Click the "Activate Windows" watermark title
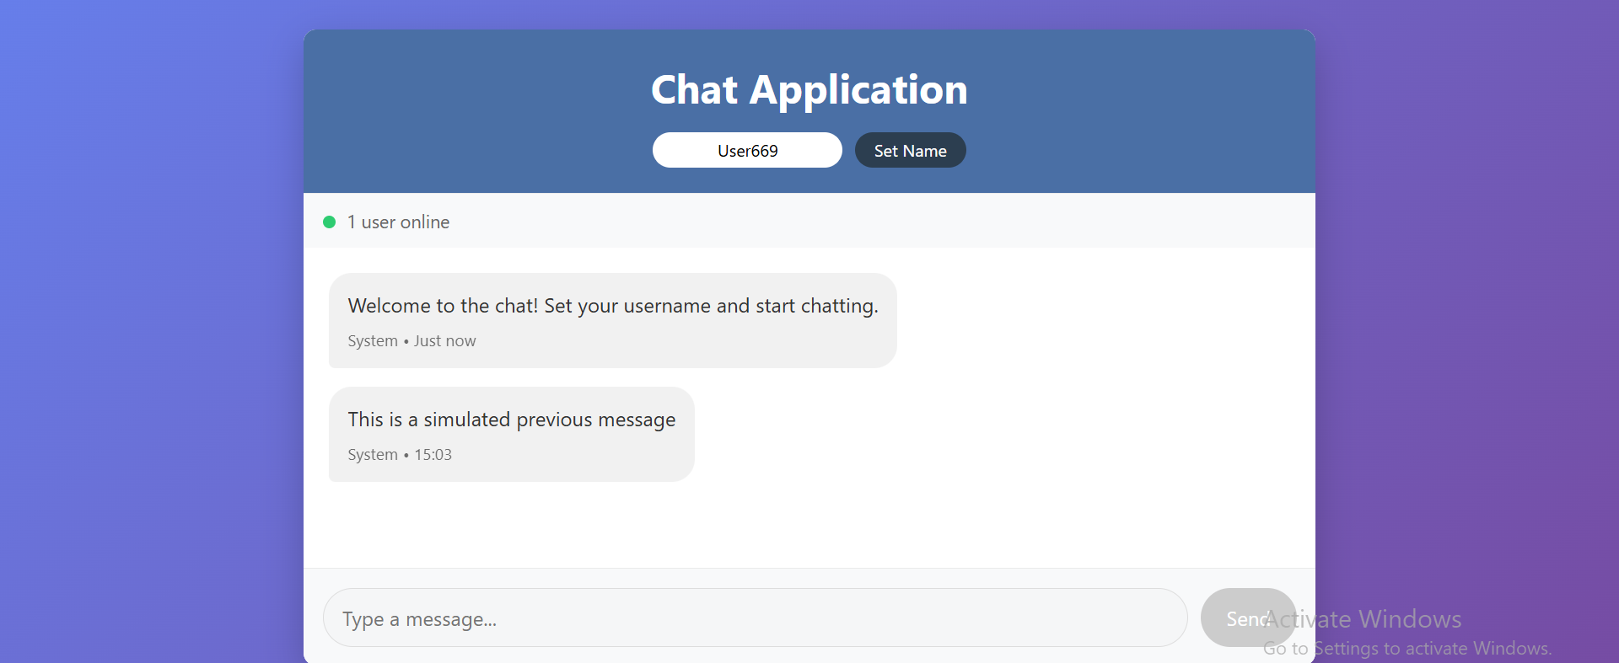Image resolution: width=1619 pixels, height=663 pixels. 1374,619
